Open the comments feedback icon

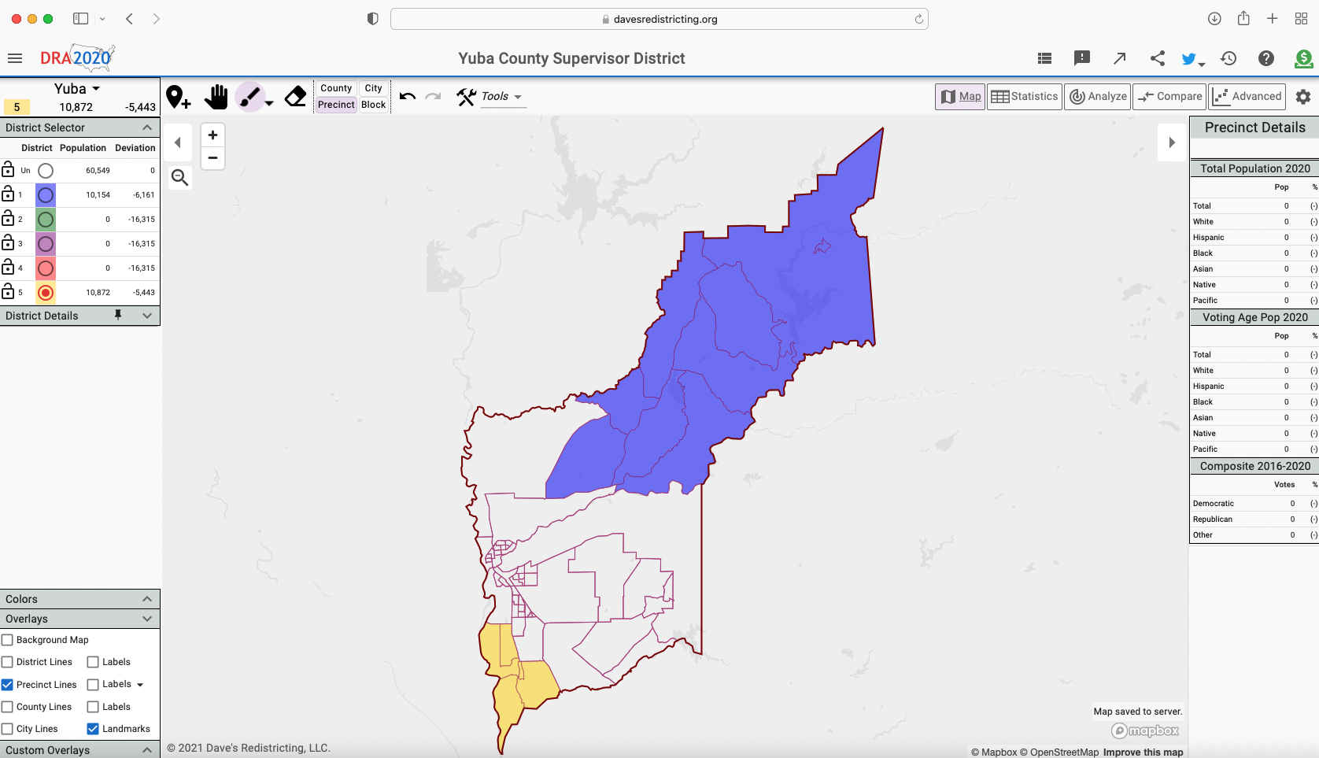1082,58
